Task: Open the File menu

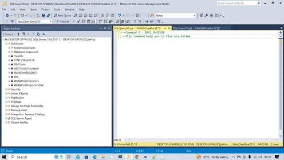Action: tap(4, 9)
